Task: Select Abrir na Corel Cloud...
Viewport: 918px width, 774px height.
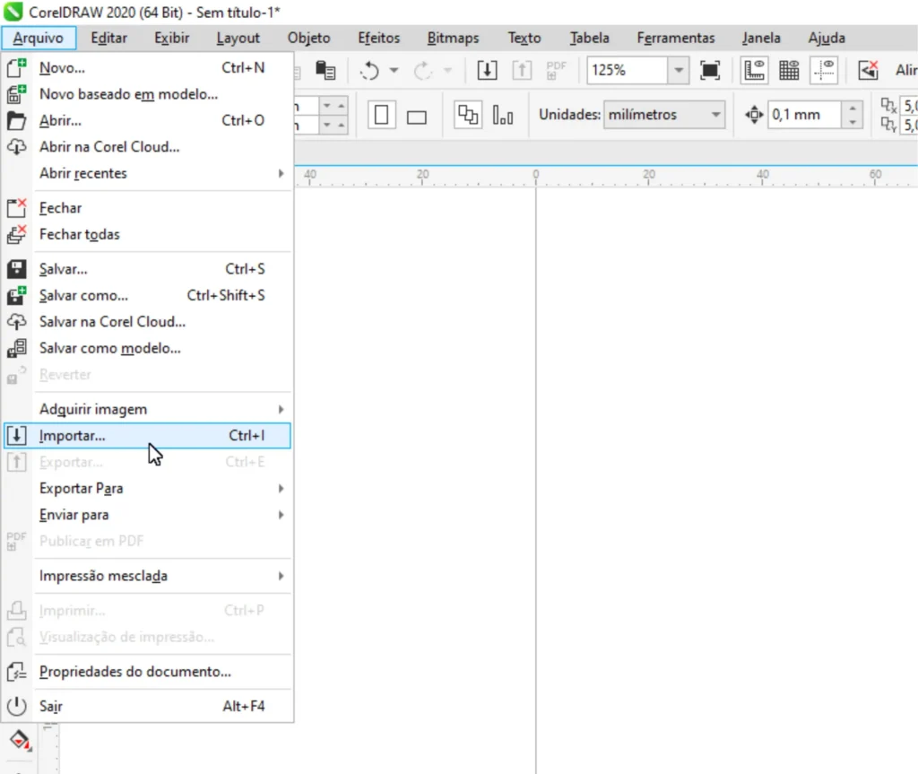Action: [146, 147]
